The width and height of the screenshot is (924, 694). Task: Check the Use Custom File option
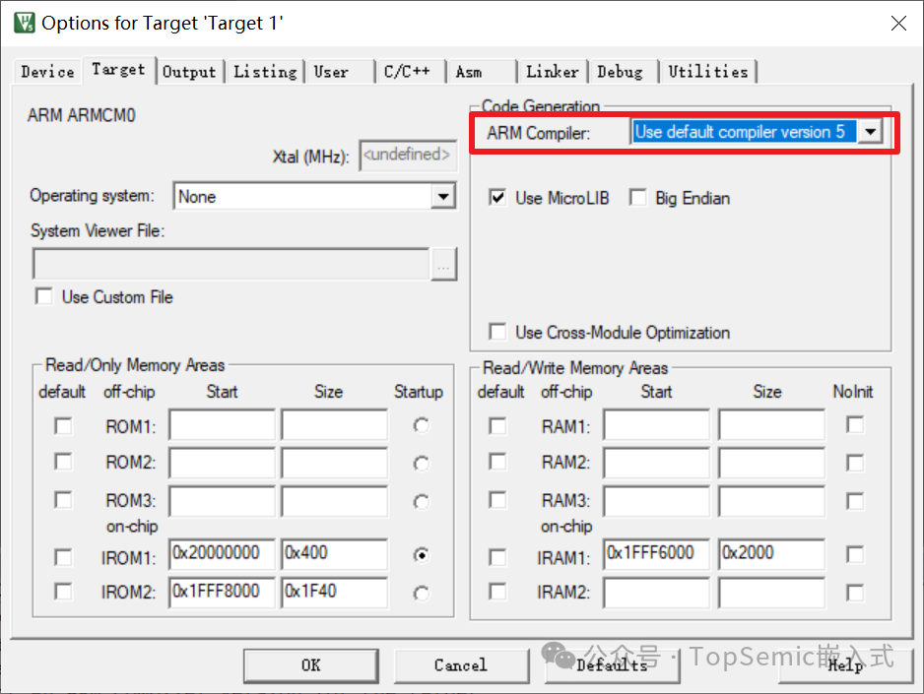coord(44,296)
